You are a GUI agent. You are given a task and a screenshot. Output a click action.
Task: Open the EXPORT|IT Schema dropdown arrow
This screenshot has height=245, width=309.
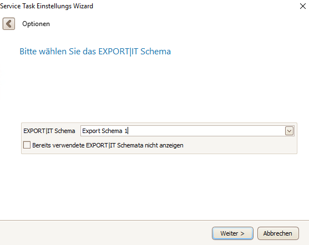[x=289, y=131]
